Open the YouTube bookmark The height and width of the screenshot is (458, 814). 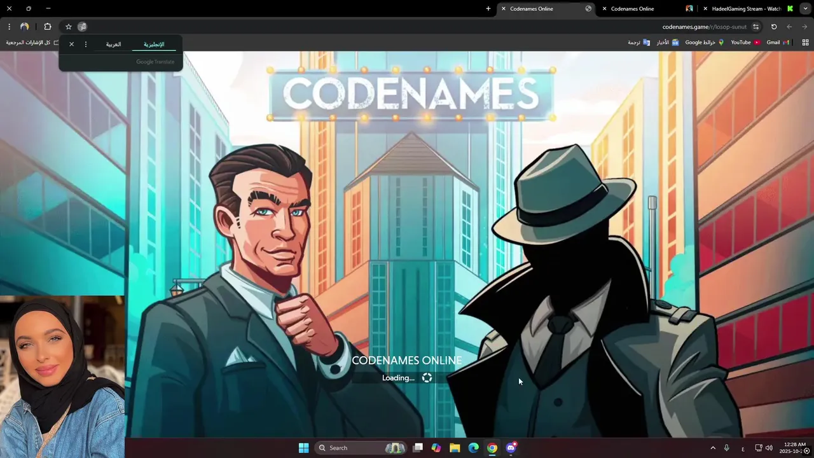[x=745, y=43]
